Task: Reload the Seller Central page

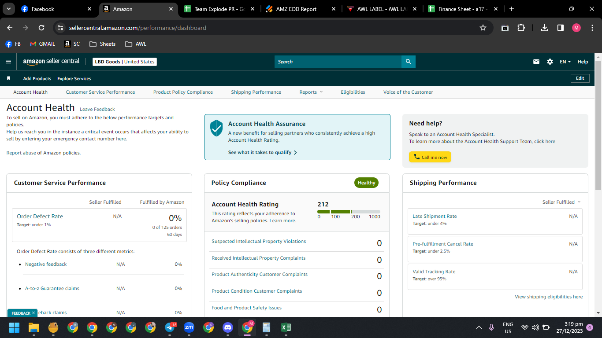Action: point(41,28)
